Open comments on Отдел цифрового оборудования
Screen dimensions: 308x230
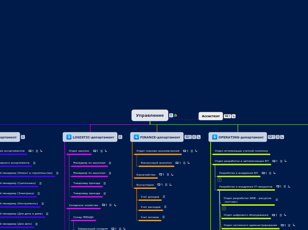click(x=274, y=215)
